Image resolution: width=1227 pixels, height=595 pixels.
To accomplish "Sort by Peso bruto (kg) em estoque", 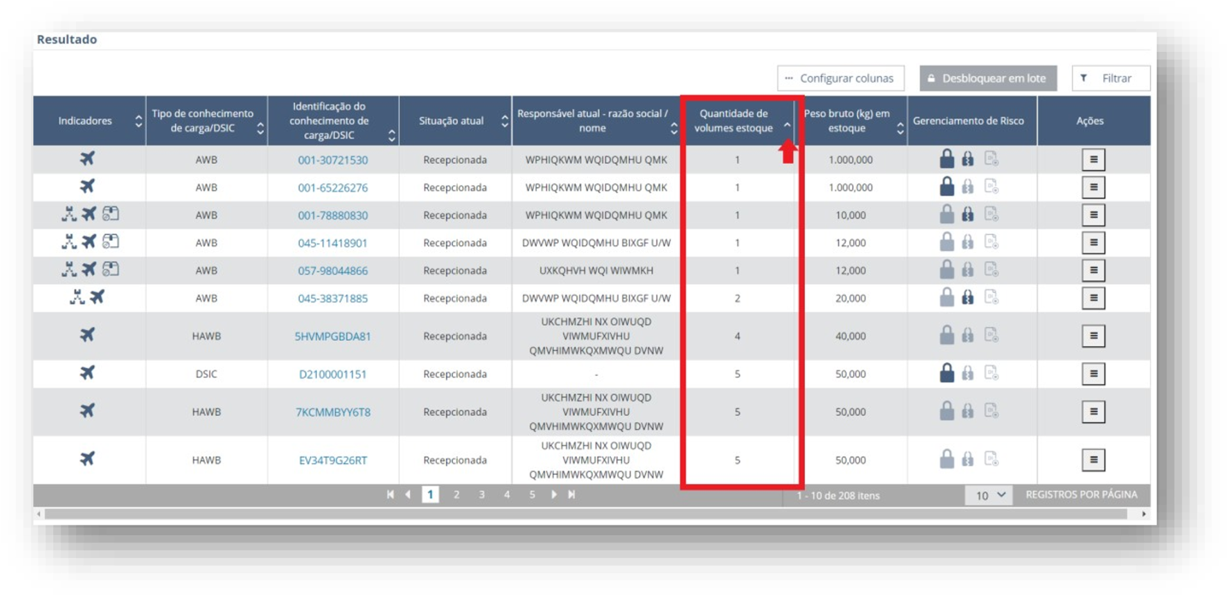I will (900, 128).
